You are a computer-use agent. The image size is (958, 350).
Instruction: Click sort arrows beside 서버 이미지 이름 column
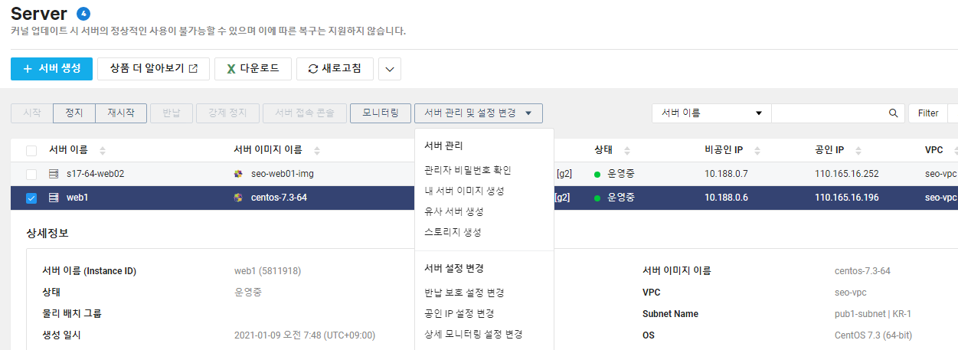(317, 151)
